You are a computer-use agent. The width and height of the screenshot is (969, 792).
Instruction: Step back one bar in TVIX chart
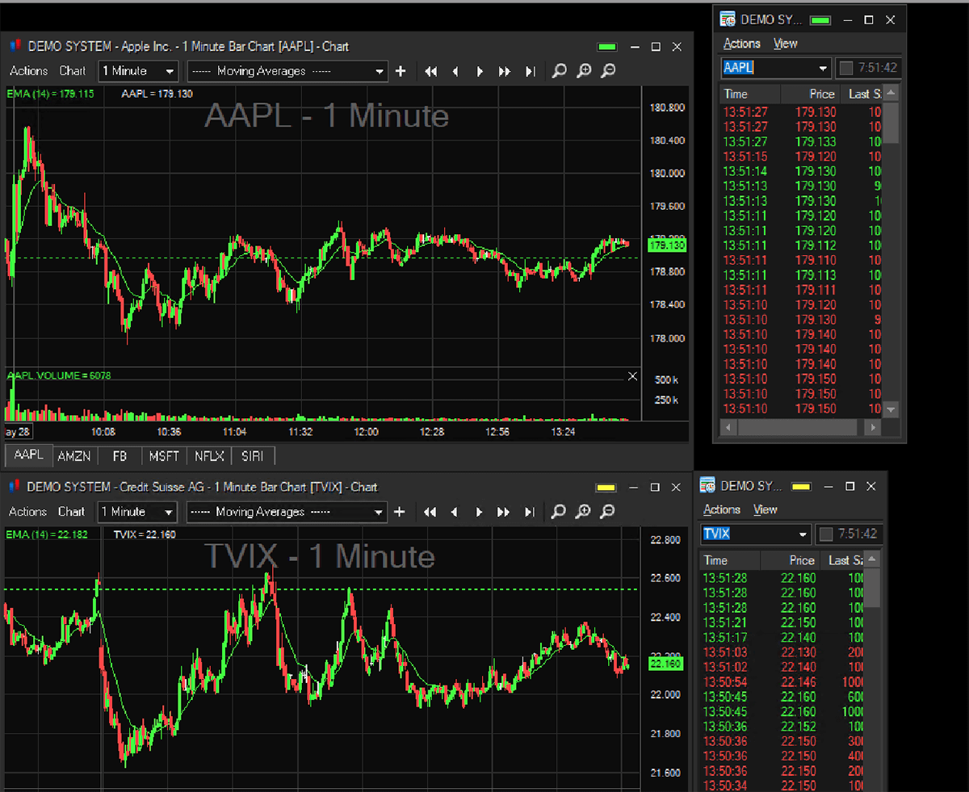tap(455, 512)
